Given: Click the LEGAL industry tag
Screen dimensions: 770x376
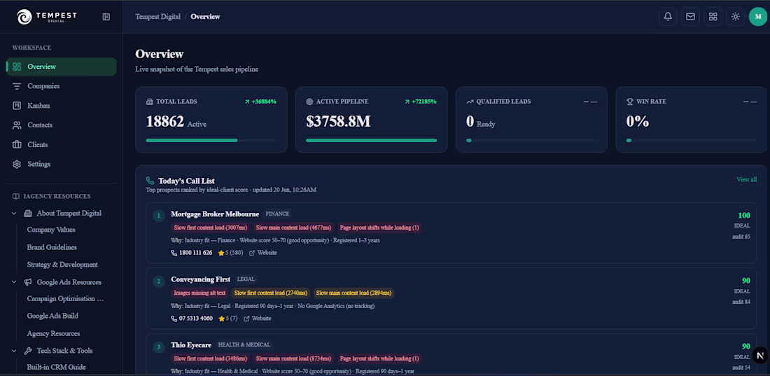Looking at the screenshot, I should point(246,279).
